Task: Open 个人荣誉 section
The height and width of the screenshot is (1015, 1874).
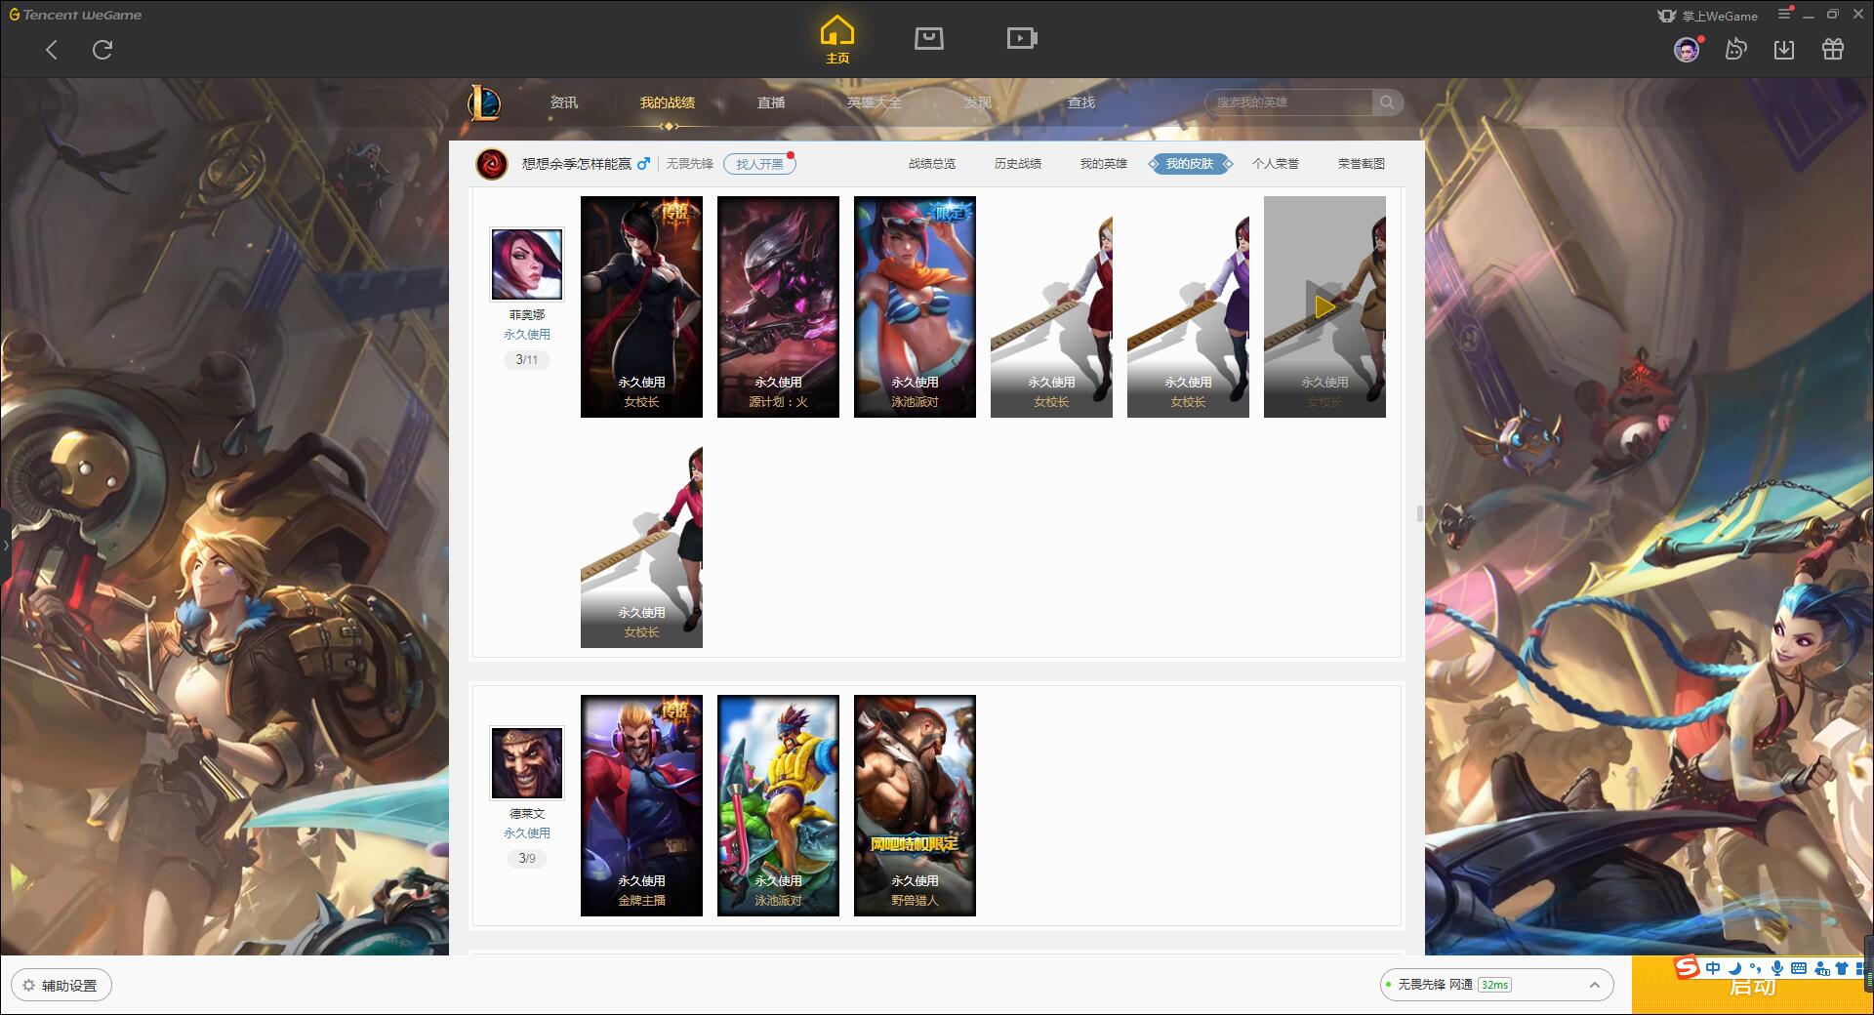Action: 1276,164
